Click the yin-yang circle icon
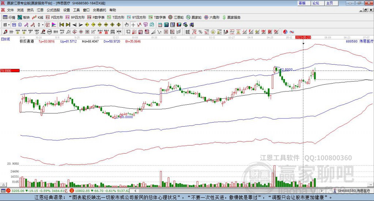Image resolution: width=374 pixels, height=201 pixels. pos(285,32)
